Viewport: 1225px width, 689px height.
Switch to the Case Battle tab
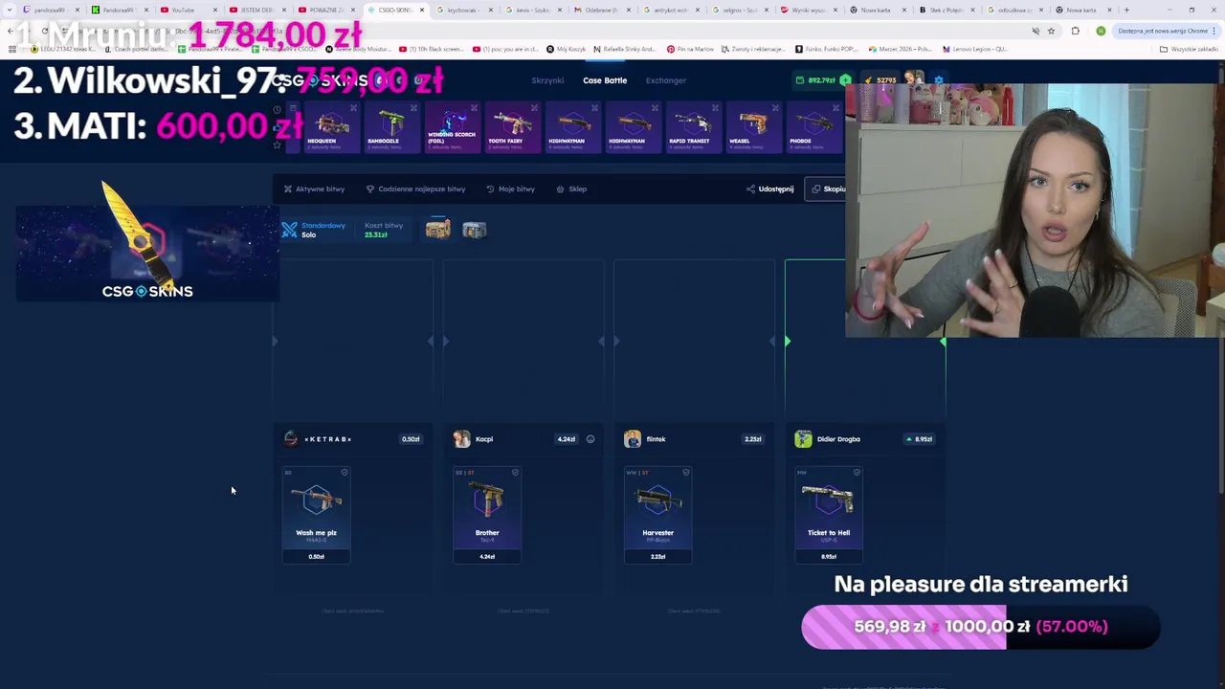pyautogui.click(x=605, y=80)
